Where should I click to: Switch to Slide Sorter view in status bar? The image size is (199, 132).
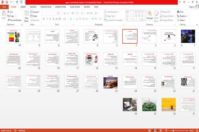pyautogui.click(x=155, y=130)
